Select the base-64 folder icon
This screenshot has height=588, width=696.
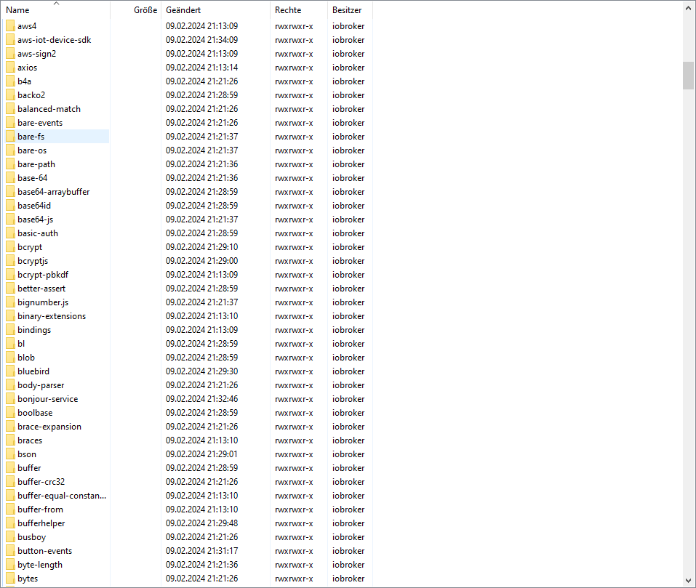(x=11, y=178)
